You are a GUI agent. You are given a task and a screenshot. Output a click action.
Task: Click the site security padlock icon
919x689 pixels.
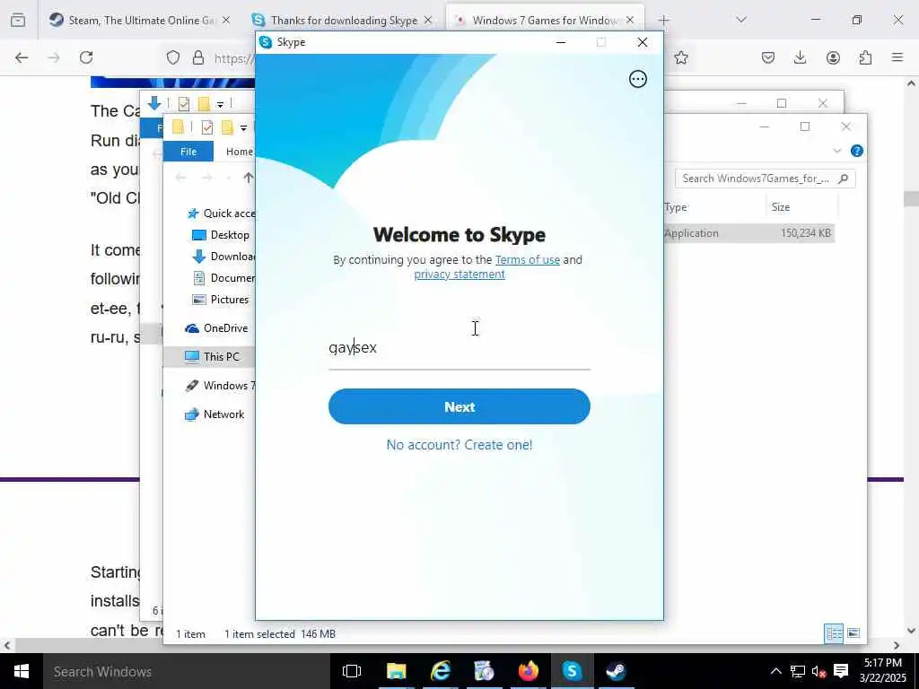198,57
